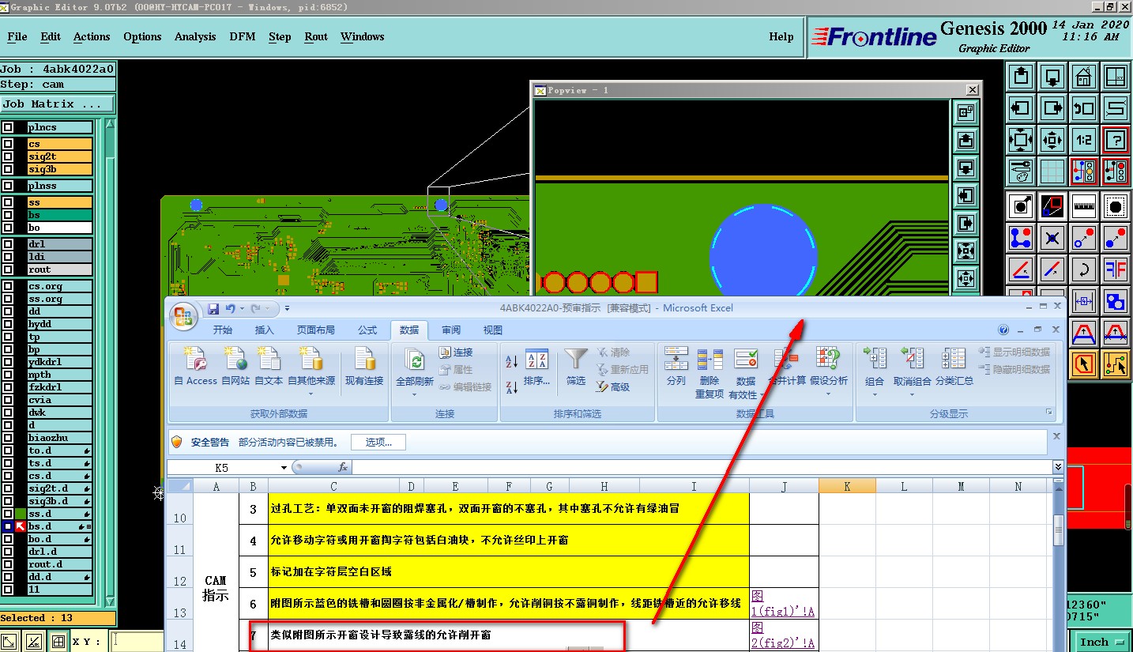Toggle the checkbox for layer rout
Image resolution: width=1133 pixels, height=652 pixels.
8,269
